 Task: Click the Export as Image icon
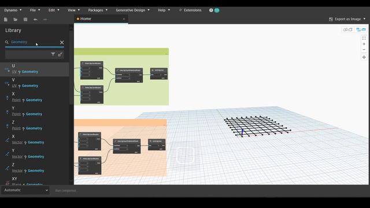331,19
